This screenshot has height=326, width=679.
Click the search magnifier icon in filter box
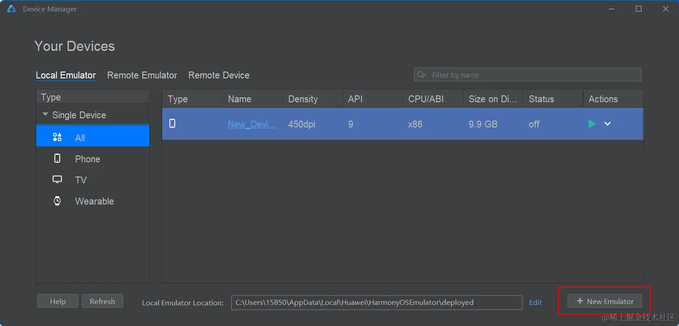click(422, 75)
